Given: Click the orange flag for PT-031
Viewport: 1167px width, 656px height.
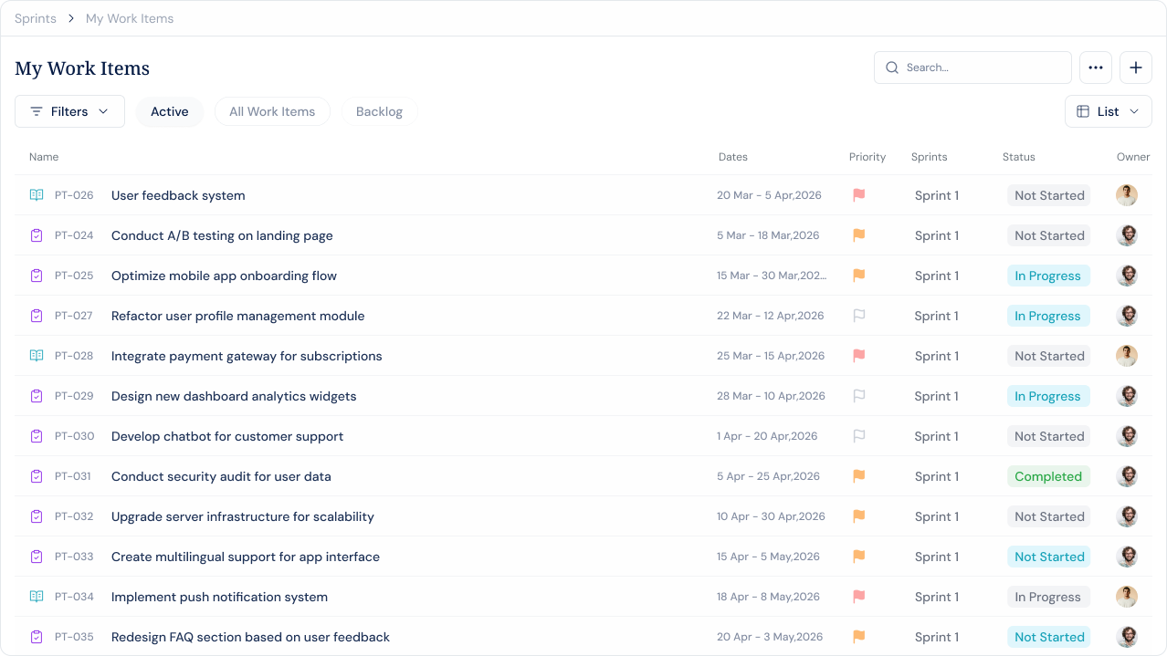Looking at the screenshot, I should pos(858,476).
